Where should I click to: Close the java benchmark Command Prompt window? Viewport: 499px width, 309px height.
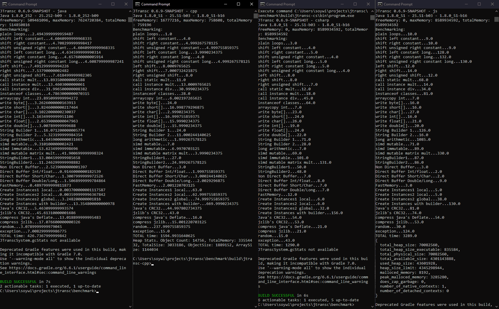pyautogui.click(x=126, y=4)
